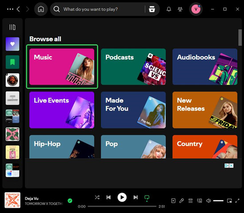Go forward with the right arrow

pos(28,9)
